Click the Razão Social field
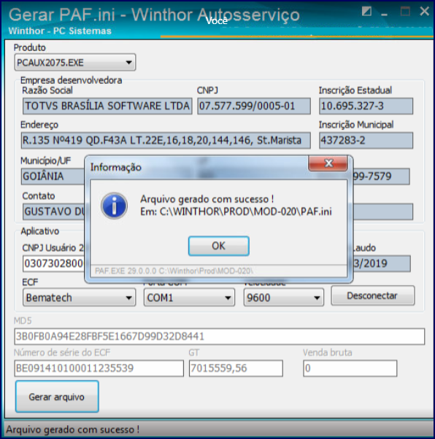This screenshot has width=435, height=439. (x=107, y=106)
